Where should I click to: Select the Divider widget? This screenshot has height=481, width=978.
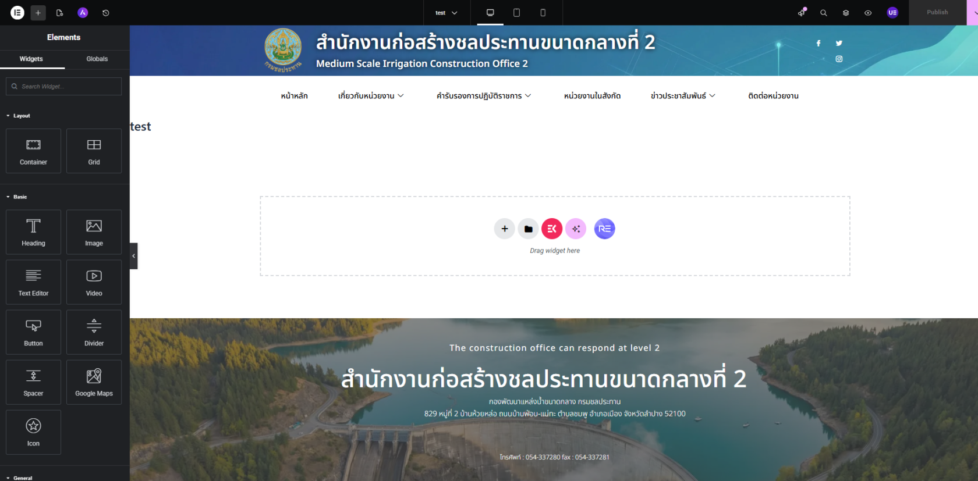click(x=94, y=332)
